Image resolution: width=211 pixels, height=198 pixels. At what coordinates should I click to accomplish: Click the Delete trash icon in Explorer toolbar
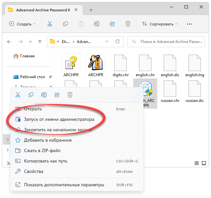pyautogui.click(x=128, y=24)
